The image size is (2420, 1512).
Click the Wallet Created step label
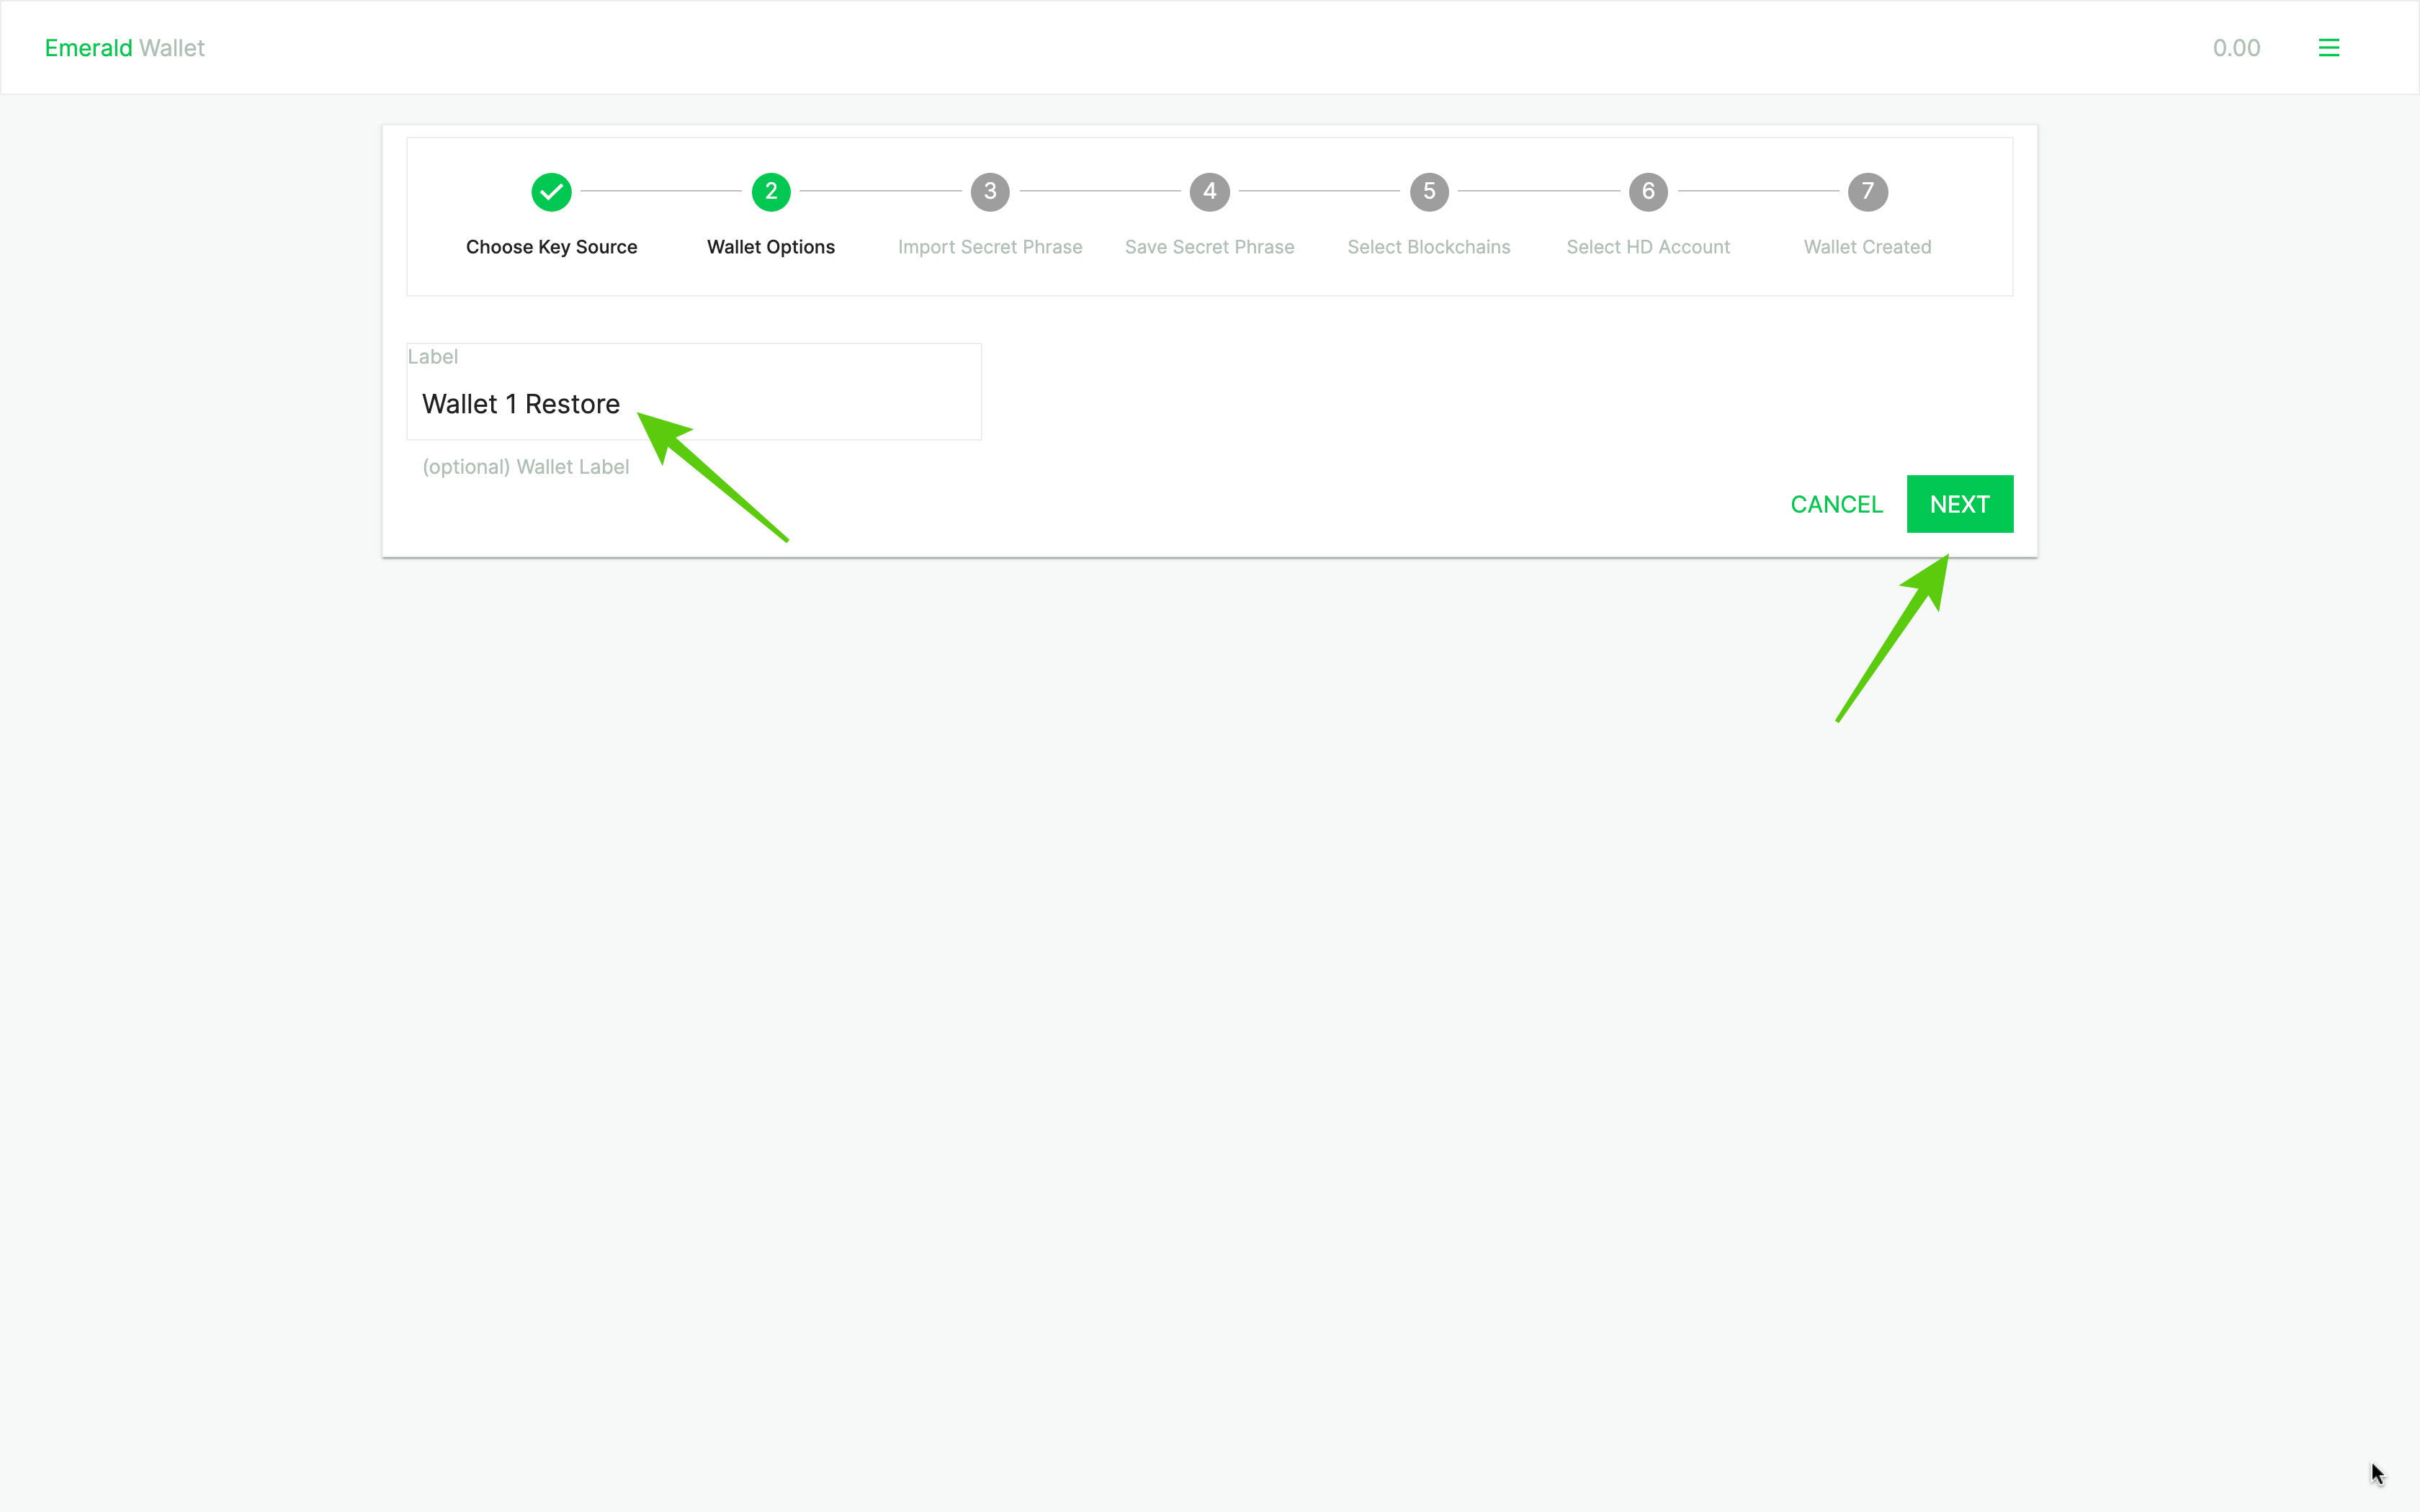1867,247
